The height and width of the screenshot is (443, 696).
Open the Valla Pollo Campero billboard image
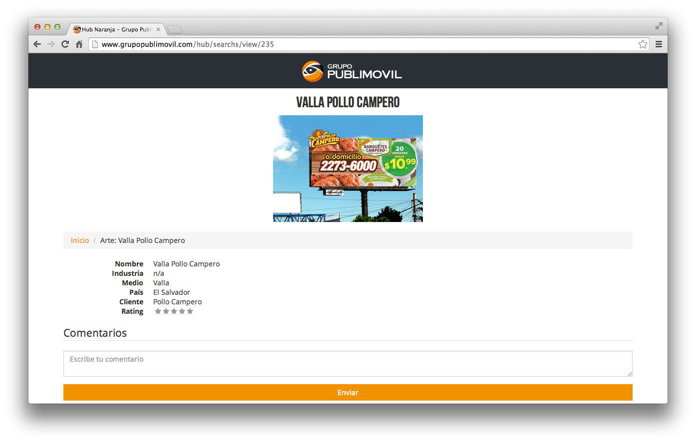click(x=348, y=169)
